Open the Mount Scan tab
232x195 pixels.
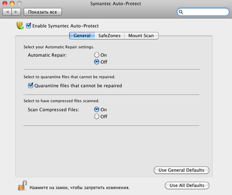tap(141, 35)
